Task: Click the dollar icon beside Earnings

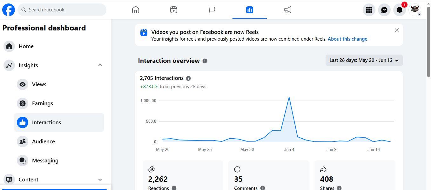Action: point(23,103)
